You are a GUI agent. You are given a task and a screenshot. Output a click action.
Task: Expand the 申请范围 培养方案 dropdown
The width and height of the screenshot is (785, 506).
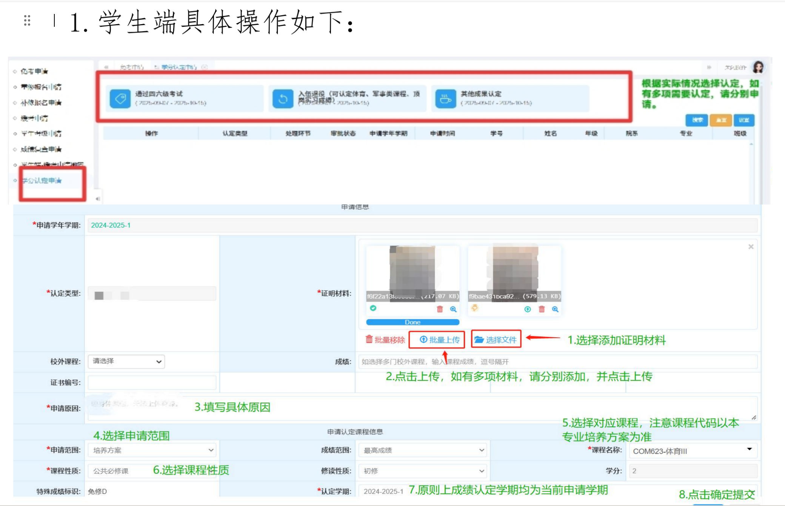(x=152, y=450)
